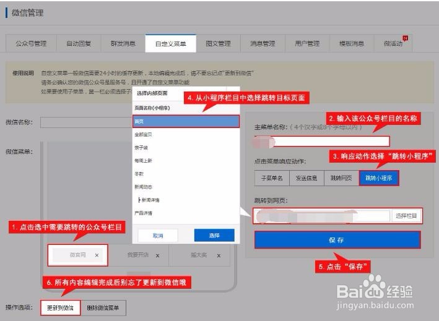This screenshot has width=439, height=321.
Task: Open the 微活动 tab
Action: pyautogui.click(x=393, y=44)
